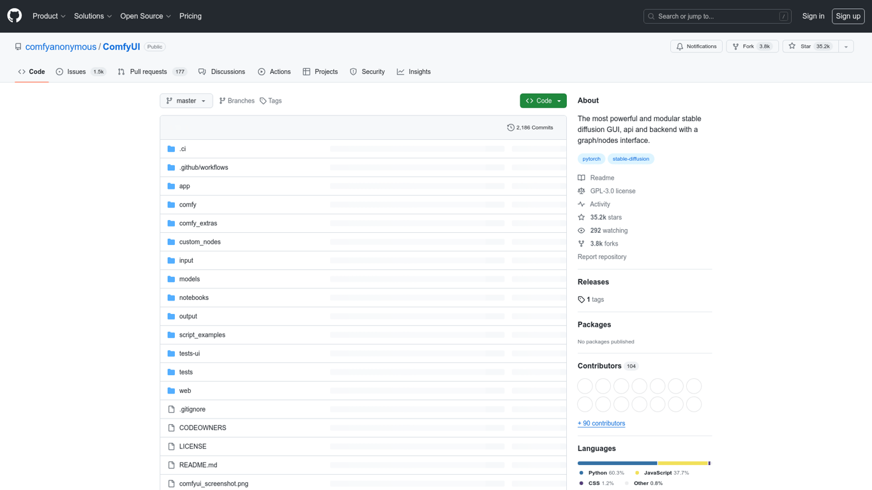Open the commits history clock icon
The height and width of the screenshot is (490, 872).
pos(511,128)
